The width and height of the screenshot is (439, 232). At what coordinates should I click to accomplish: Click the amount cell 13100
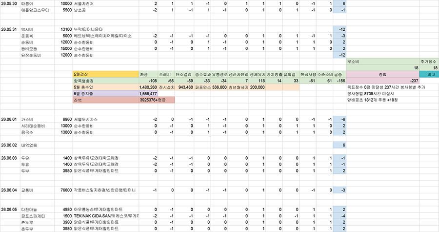(x=63, y=29)
